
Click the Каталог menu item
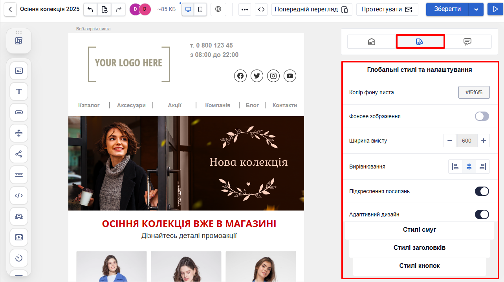tap(89, 105)
